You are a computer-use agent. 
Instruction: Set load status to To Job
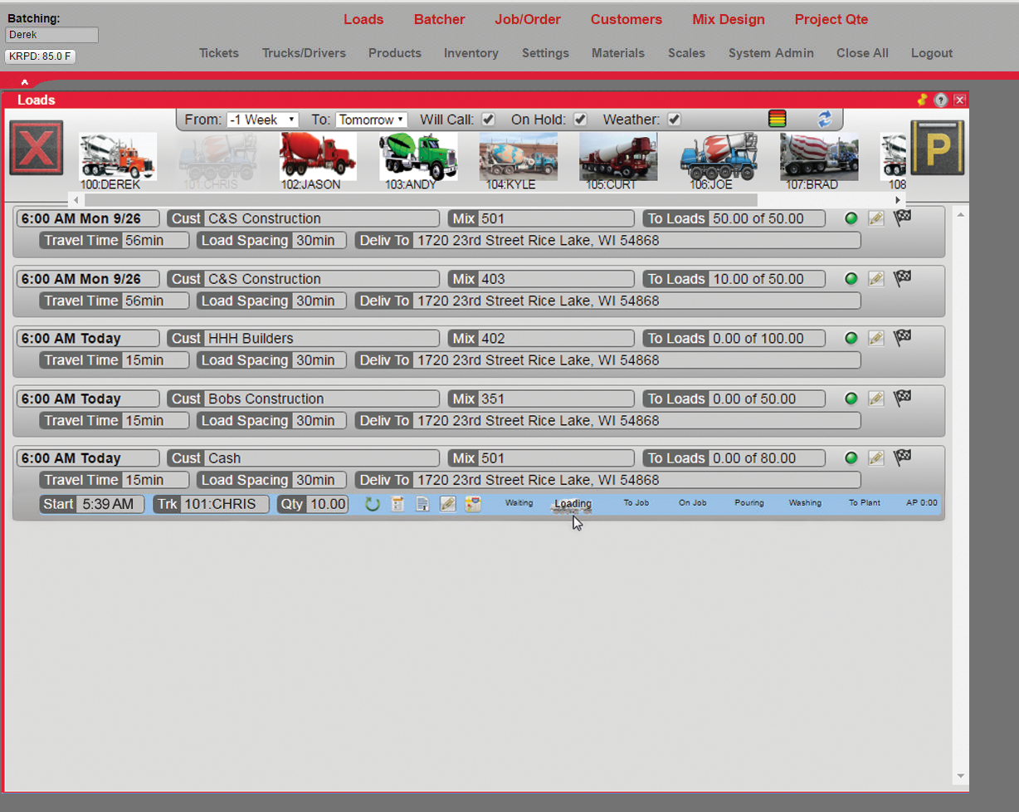tap(636, 503)
